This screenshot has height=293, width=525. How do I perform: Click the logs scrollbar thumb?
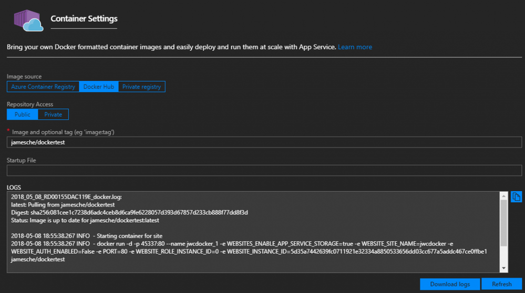coord(503,223)
